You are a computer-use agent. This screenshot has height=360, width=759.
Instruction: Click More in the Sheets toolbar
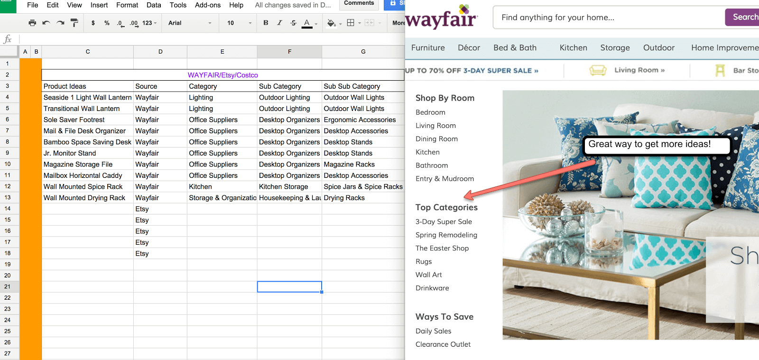coord(398,23)
